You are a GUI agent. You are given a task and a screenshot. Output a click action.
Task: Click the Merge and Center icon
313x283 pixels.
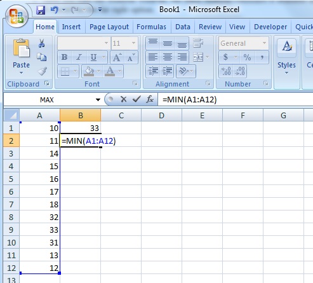pos(198,57)
